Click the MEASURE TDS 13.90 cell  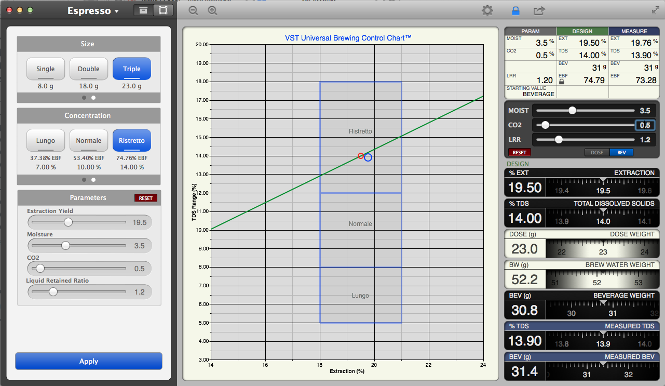(x=634, y=54)
